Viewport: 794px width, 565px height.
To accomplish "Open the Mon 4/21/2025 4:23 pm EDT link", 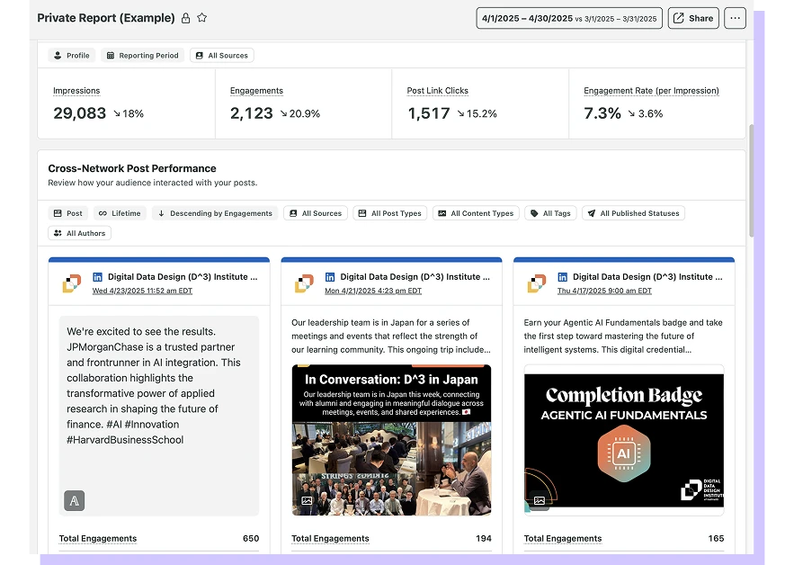I will pos(373,291).
